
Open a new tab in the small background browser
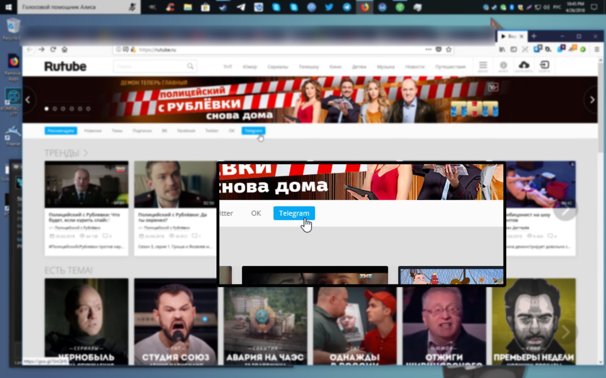(534, 36)
